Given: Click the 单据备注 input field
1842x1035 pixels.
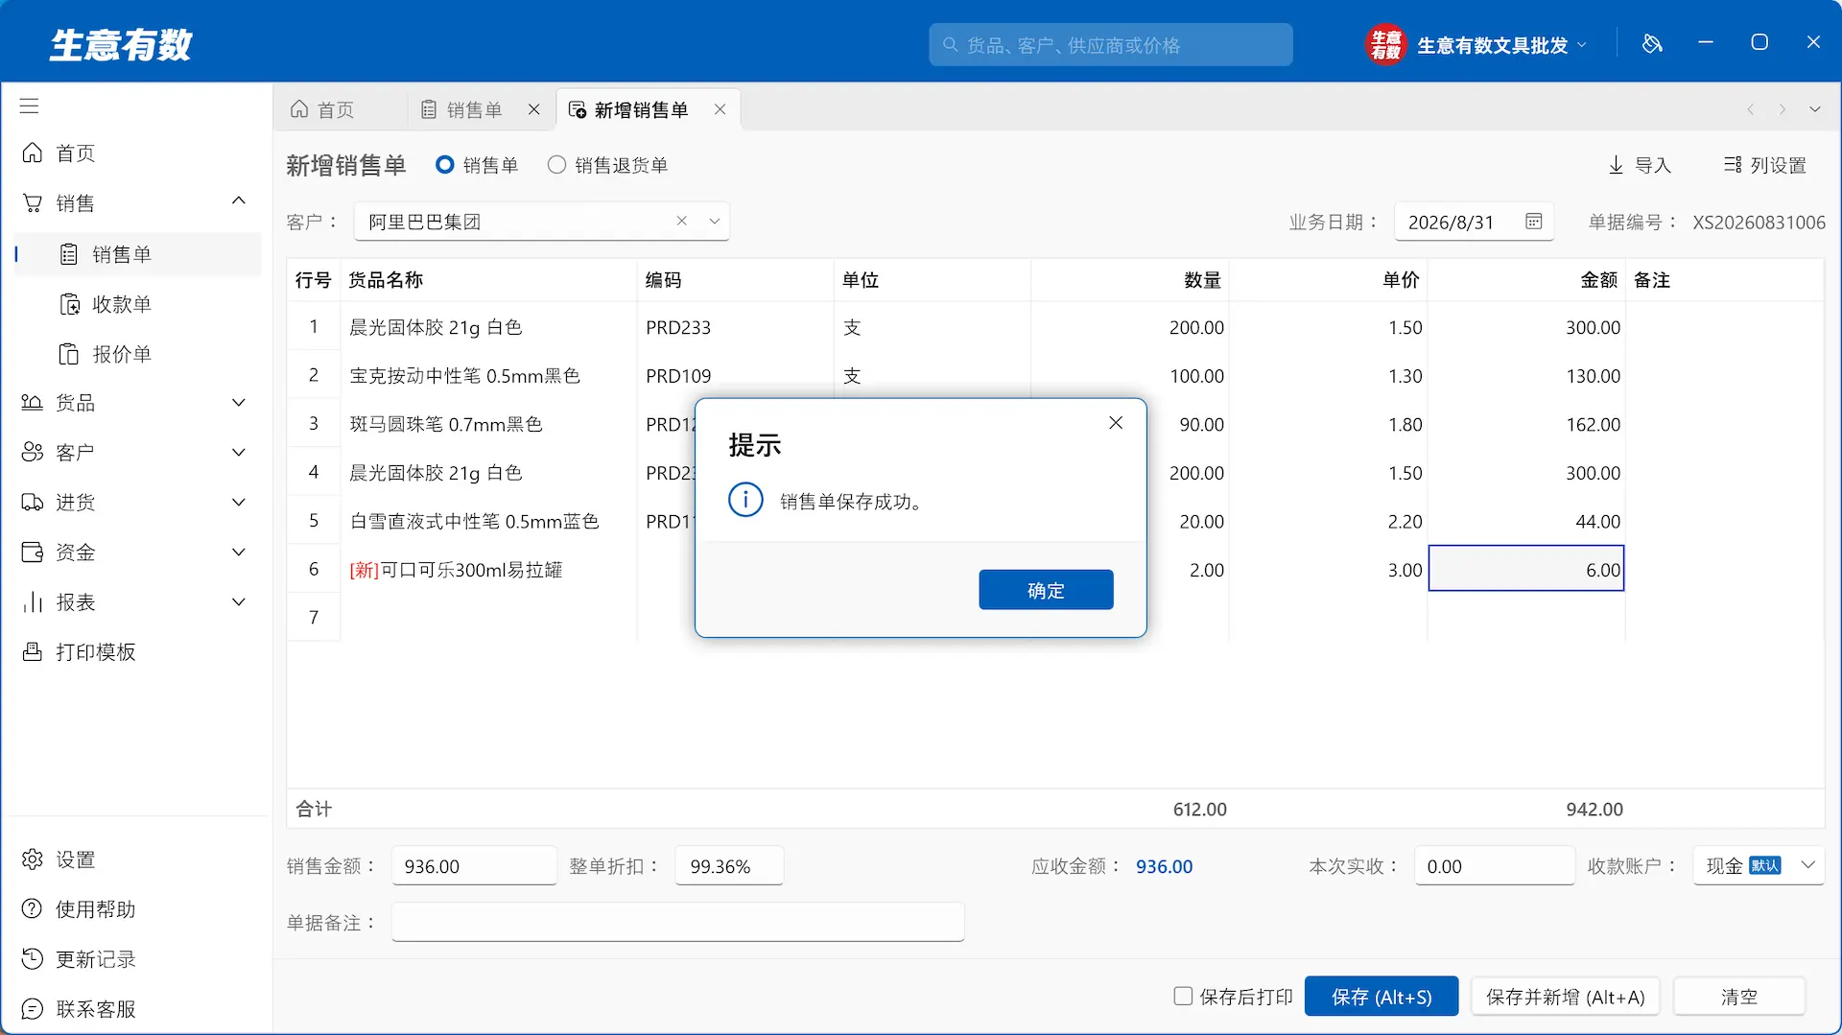Looking at the screenshot, I should [677, 922].
